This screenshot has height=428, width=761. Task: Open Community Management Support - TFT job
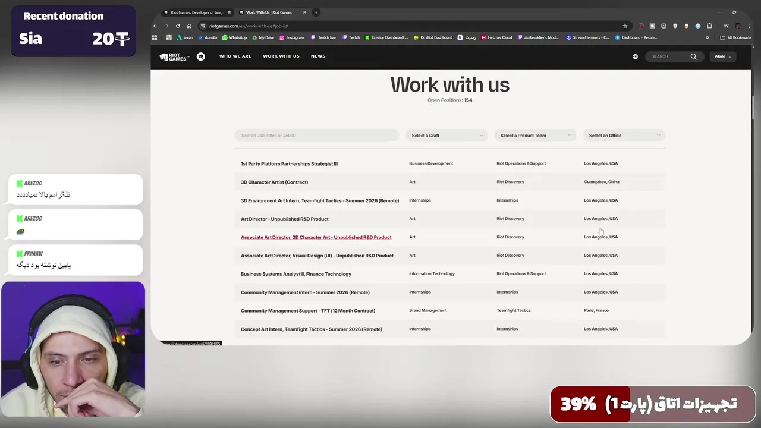pos(307,311)
